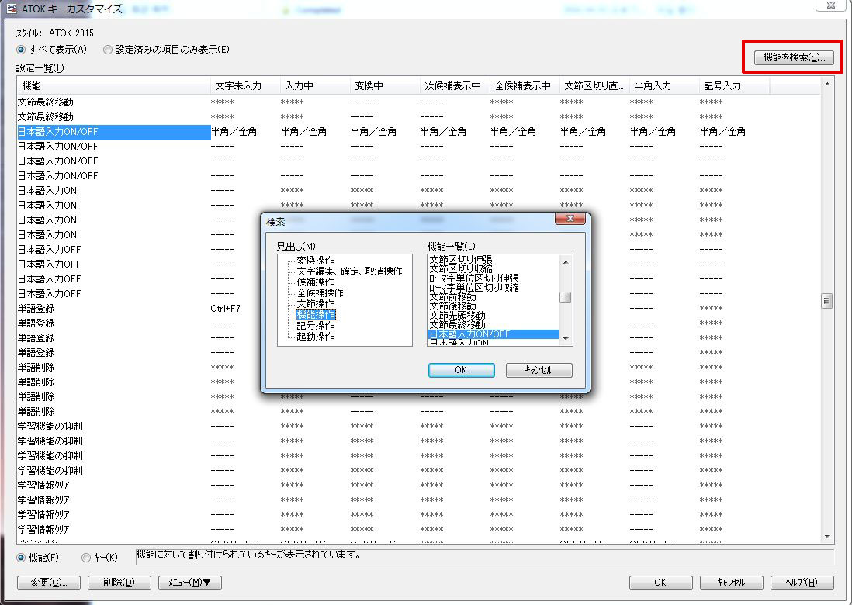
Task: Click the 機能一覧 list scroll-up arrow
Action: pos(566,261)
